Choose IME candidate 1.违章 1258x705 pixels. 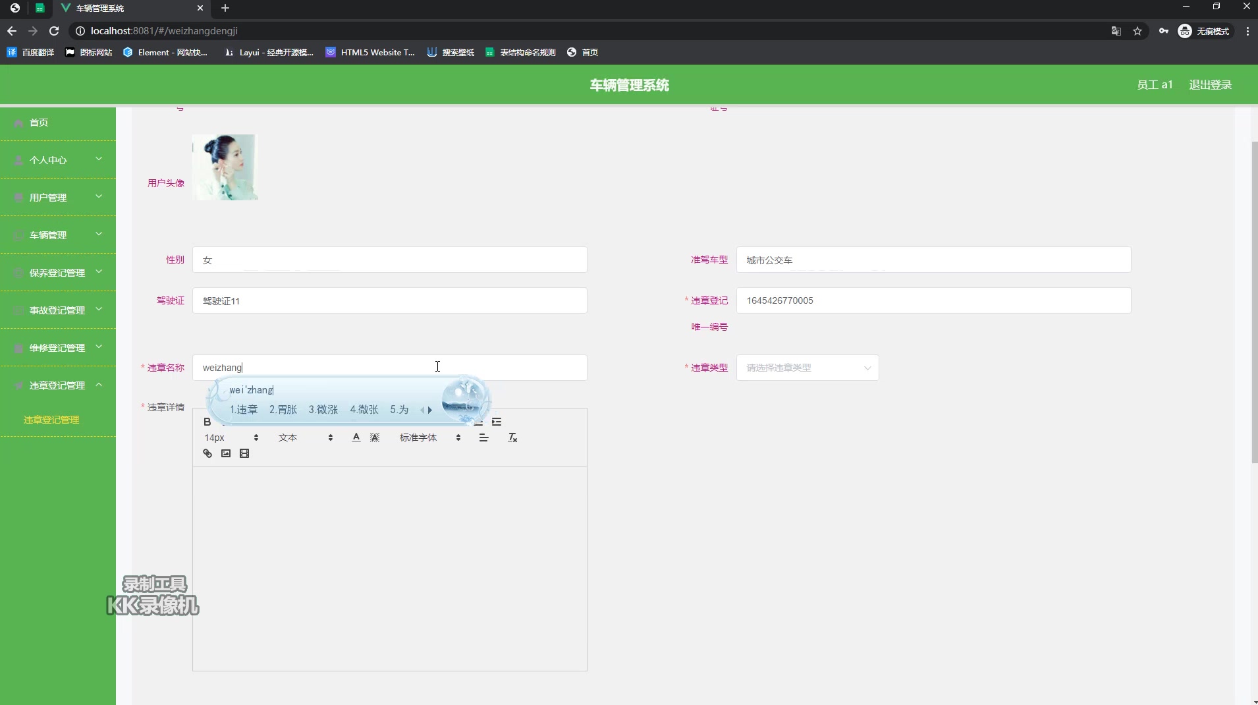[x=244, y=410]
